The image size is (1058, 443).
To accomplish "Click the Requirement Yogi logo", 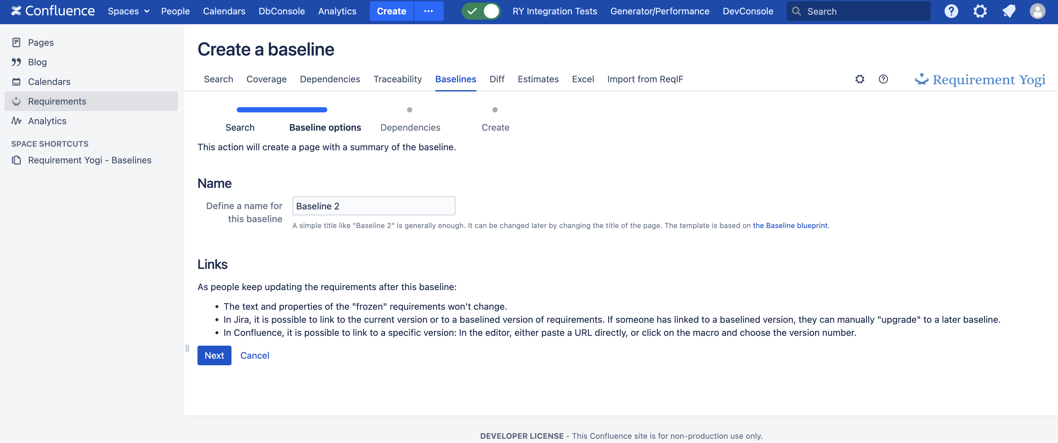I will (980, 79).
